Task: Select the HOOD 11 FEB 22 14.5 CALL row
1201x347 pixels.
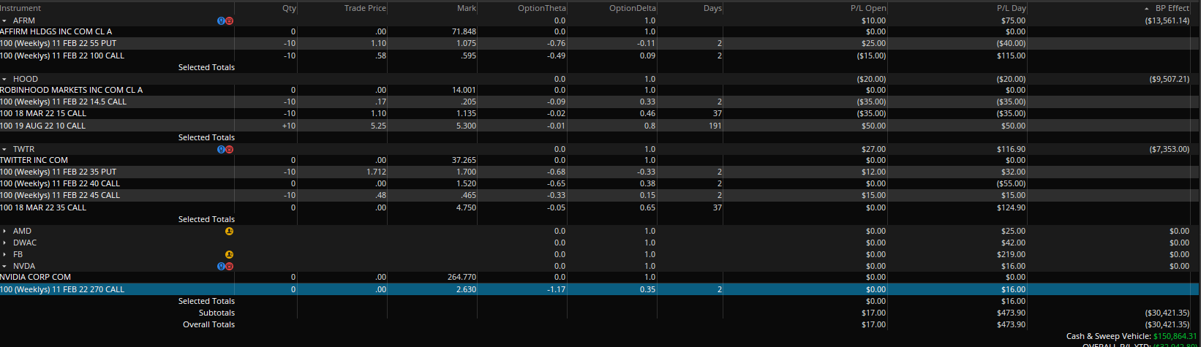Action: point(600,102)
